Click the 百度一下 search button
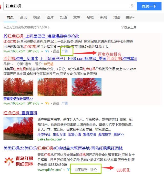Image resolution: width=164 pixels, height=176 pixels. [x=149, y=6]
